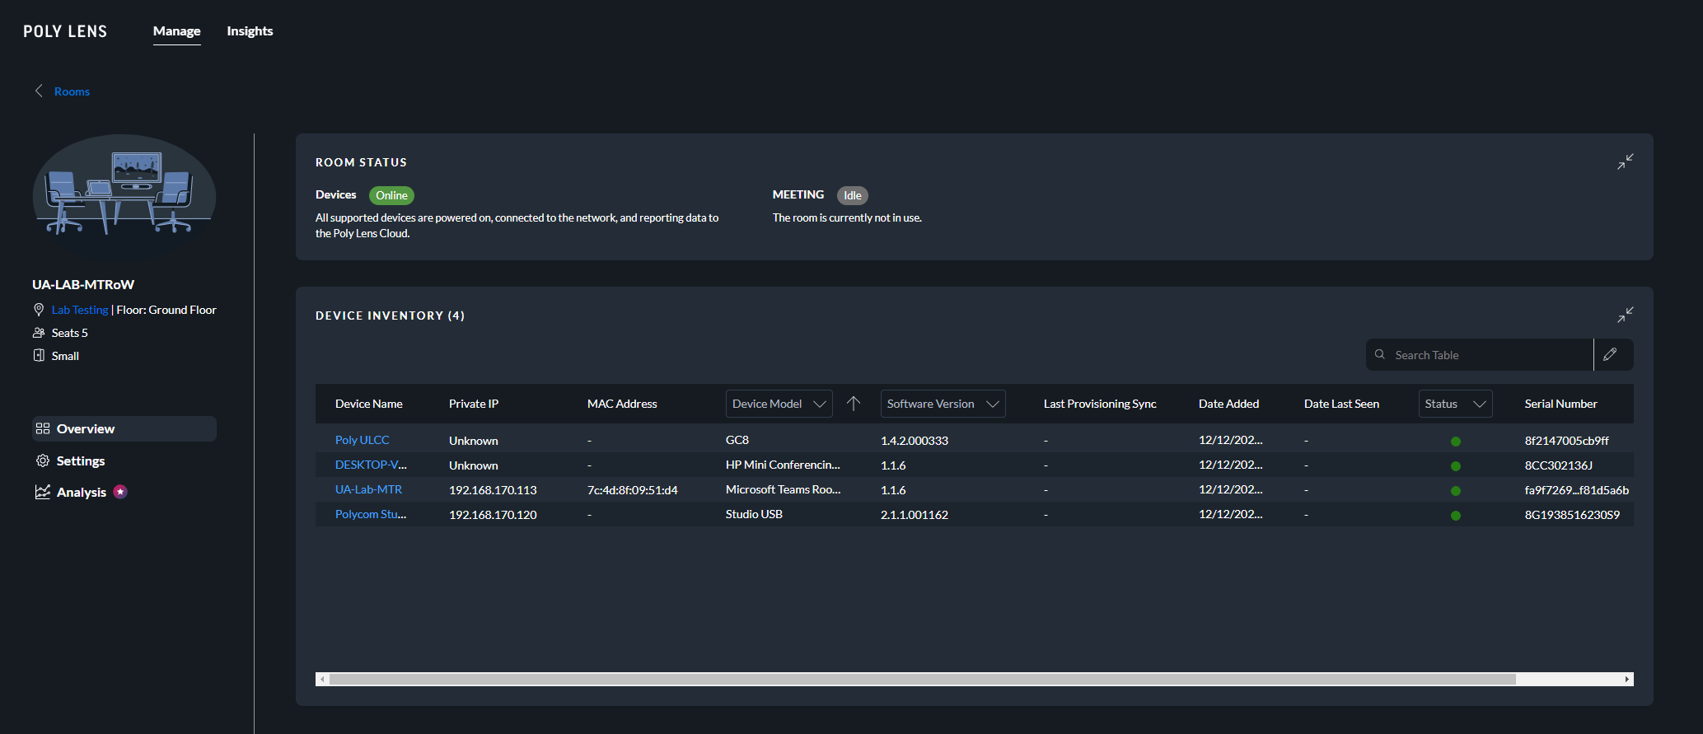Screen dimensions: 1703x734
Task: Click MAC address 7c:4d:8f:09:51:d4
Action: (x=633, y=490)
